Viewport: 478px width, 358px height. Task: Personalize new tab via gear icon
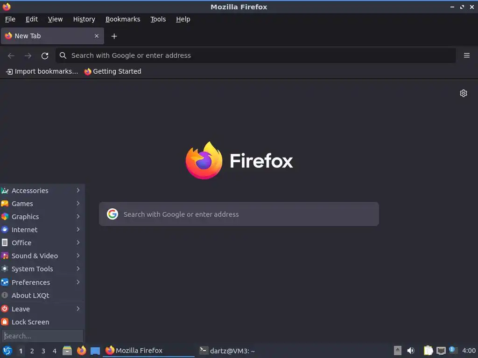click(464, 93)
